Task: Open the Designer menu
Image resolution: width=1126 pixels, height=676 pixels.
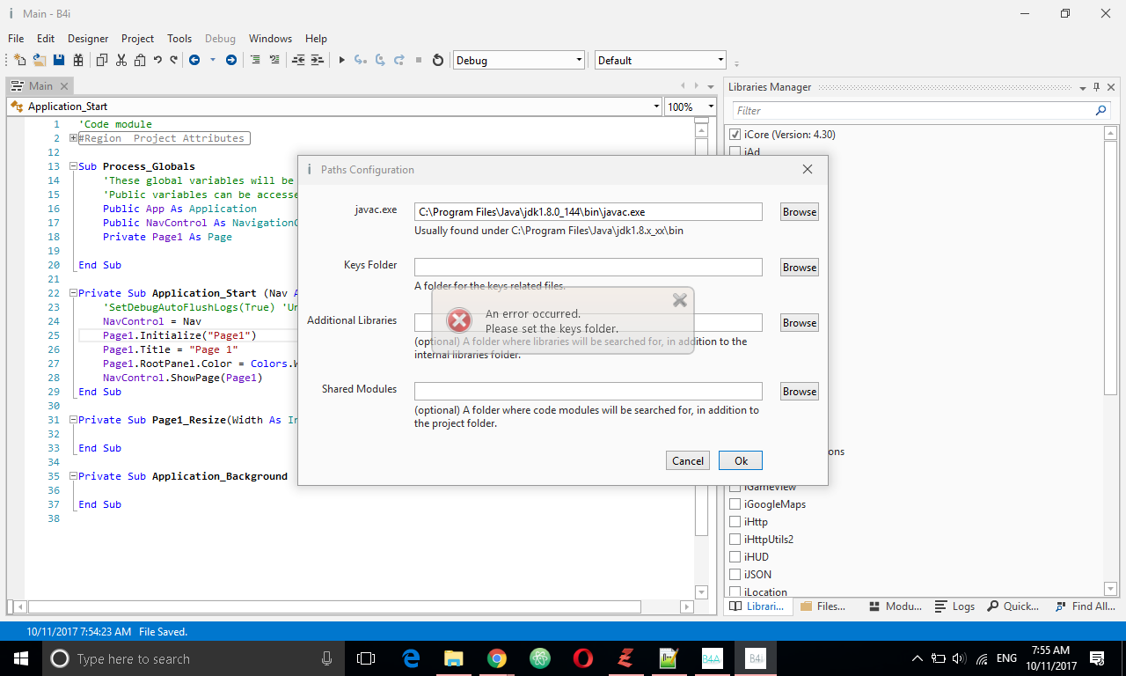Action: coord(88,39)
